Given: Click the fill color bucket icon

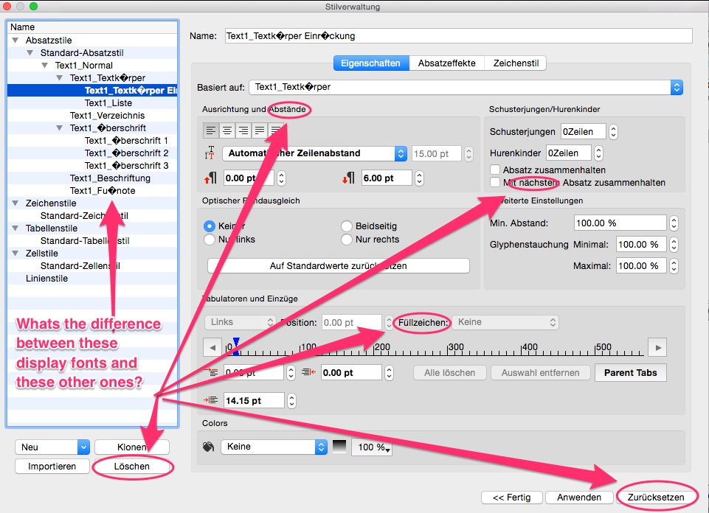Looking at the screenshot, I should 209,447.
